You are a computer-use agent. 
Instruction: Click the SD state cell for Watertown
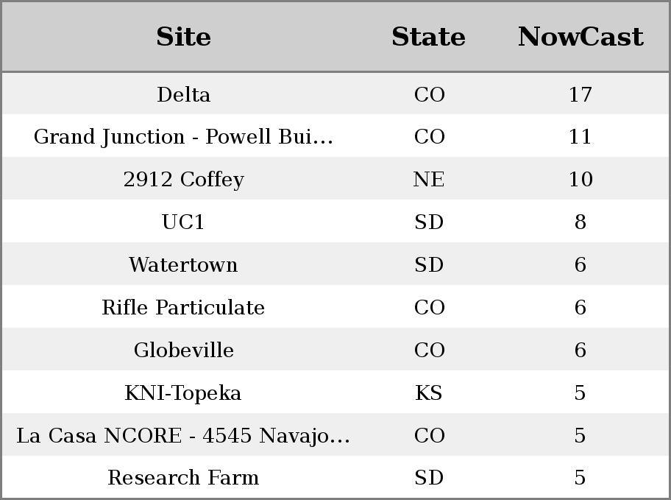tap(428, 264)
